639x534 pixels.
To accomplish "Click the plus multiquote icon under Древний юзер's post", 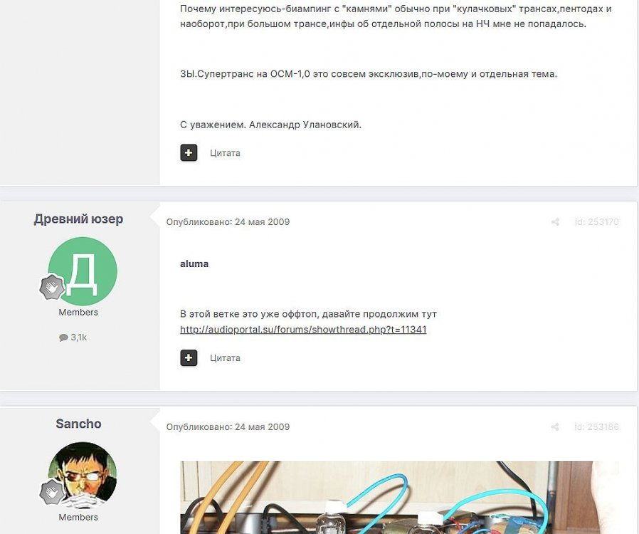I will [x=189, y=358].
